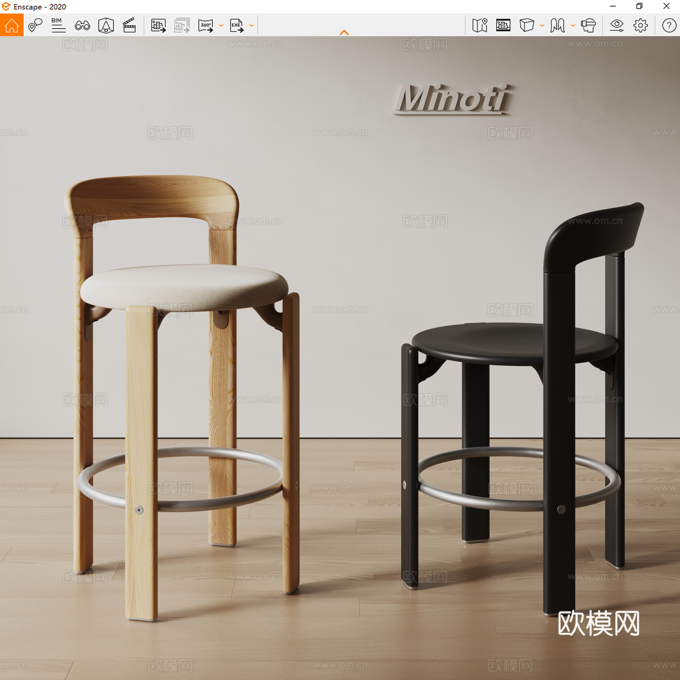The image size is (680, 680).
Task: Click the binoculars view synchronization icon
Action: (x=82, y=25)
